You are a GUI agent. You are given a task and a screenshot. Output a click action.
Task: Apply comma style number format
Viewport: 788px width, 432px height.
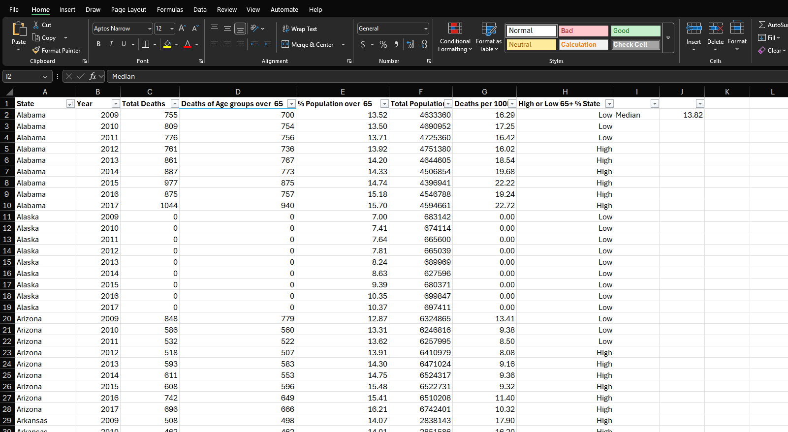396,44
